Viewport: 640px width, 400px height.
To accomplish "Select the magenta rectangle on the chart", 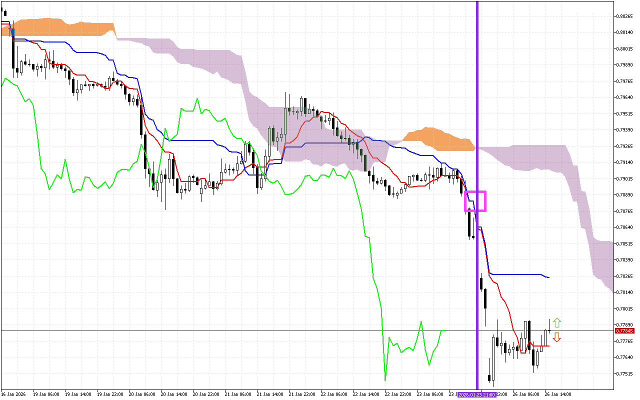I will click(x=475, y=201).
